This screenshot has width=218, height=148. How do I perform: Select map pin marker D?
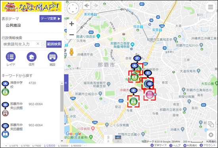(149, 84)
